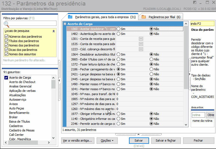
Task: Select Não for parameter 2421
Action: tap(151, 74)
